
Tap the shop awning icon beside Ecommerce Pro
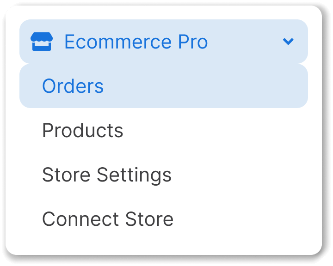click(x=42, y=42)
